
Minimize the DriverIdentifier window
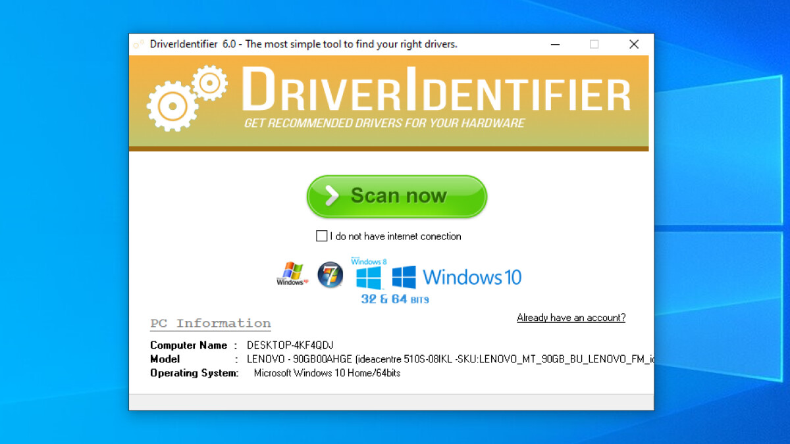pos(555,45)
